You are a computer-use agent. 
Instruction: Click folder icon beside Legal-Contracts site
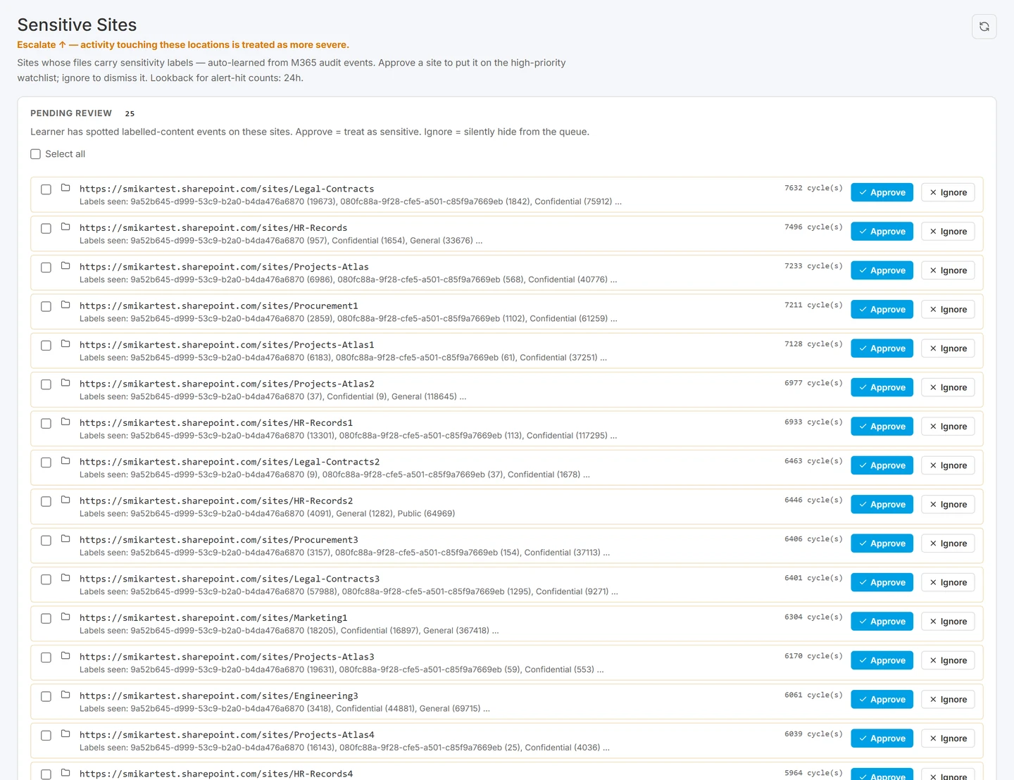[65, 188]
